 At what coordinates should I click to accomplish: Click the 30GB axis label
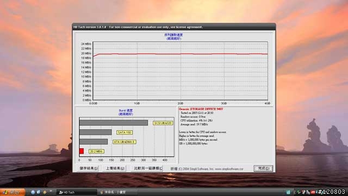click(x=223, y=103)
